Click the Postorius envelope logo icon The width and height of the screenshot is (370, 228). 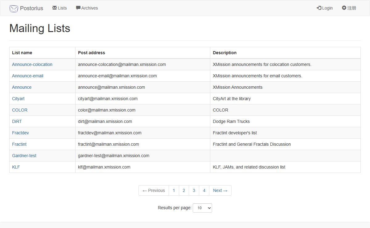click(x=14, y=8)
